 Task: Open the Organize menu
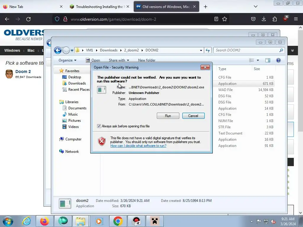point(67,60)
